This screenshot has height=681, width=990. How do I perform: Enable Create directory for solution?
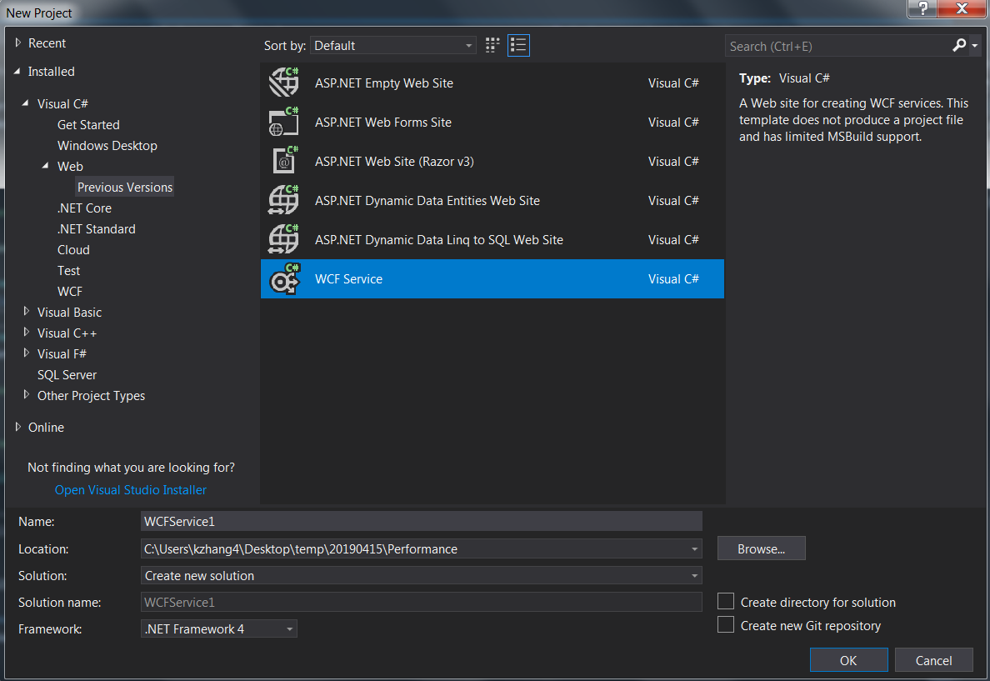[x=726, y=601]
